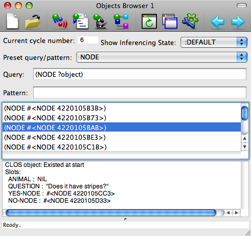Open the Show Inferencing State dropdown
Viewport: 251px width, 236px height.
214,42
